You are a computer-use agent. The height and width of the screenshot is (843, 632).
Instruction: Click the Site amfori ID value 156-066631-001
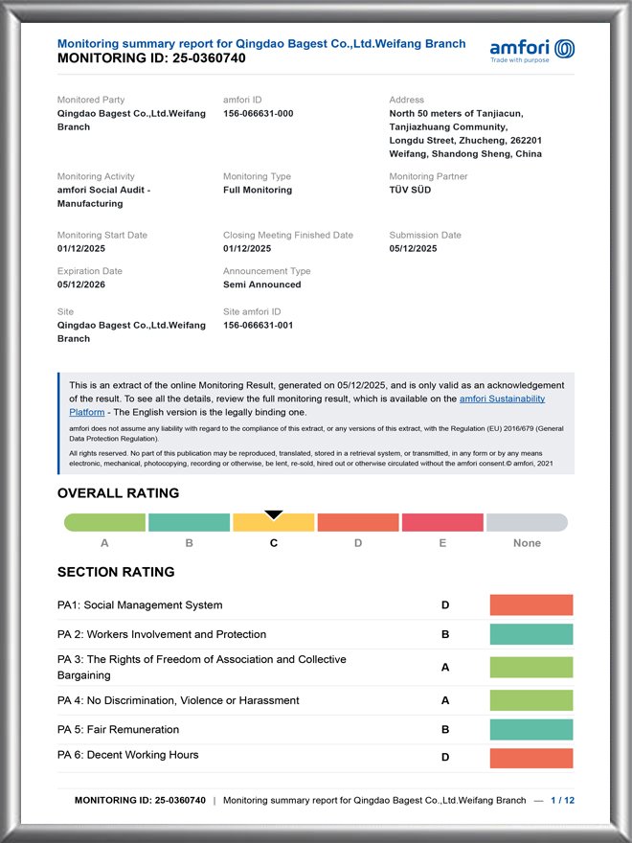coord(258,325)
